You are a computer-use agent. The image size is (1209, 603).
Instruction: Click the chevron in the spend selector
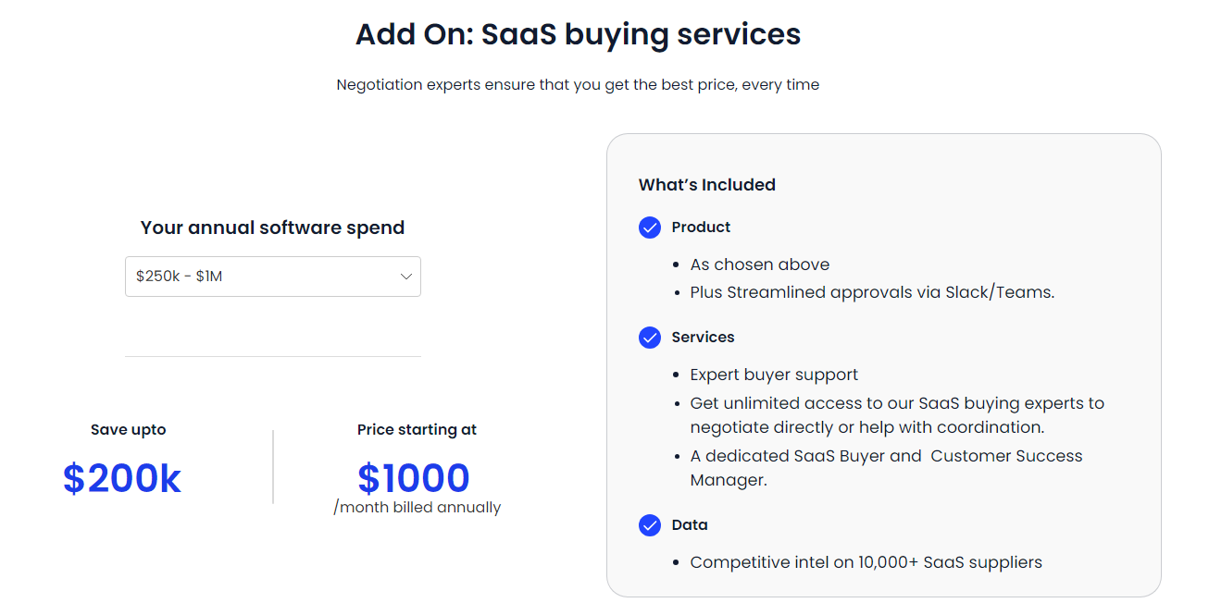click(x=405, y=277)
